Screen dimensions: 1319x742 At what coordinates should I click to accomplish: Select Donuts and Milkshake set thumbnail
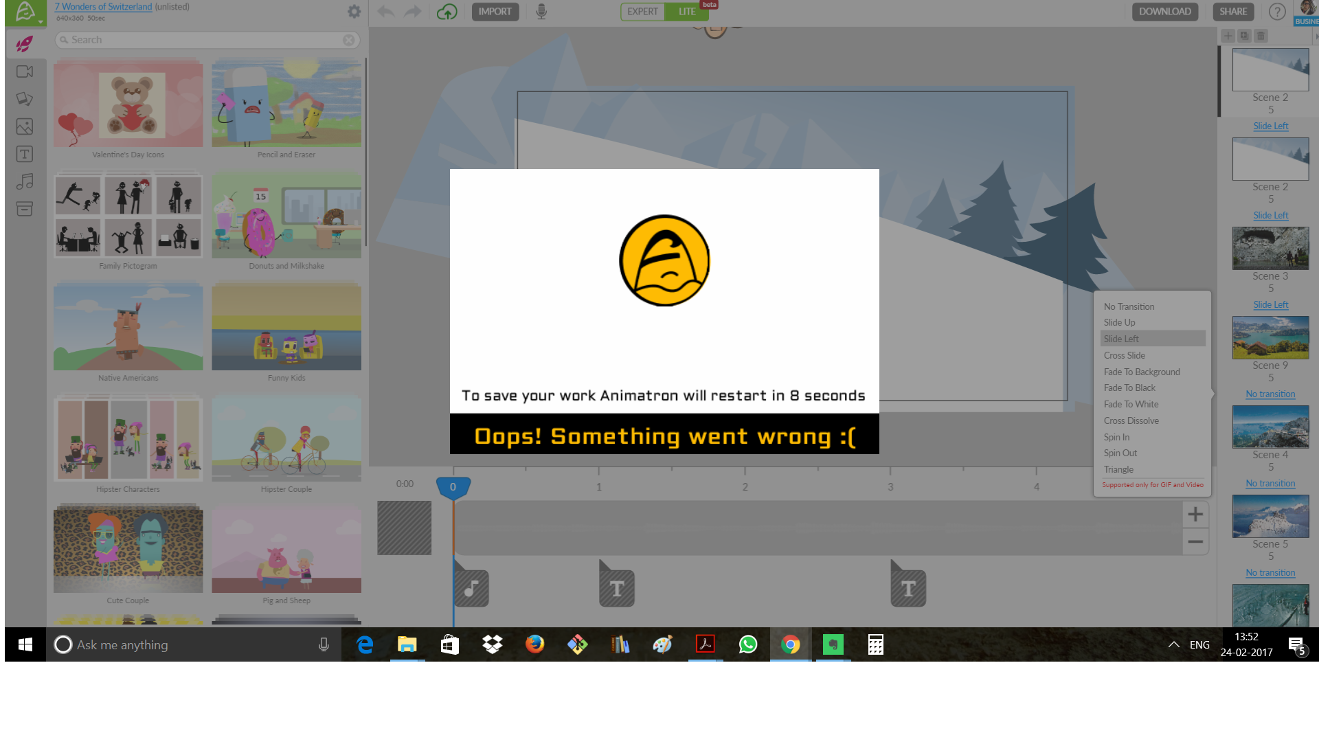(x=286, y=216)
